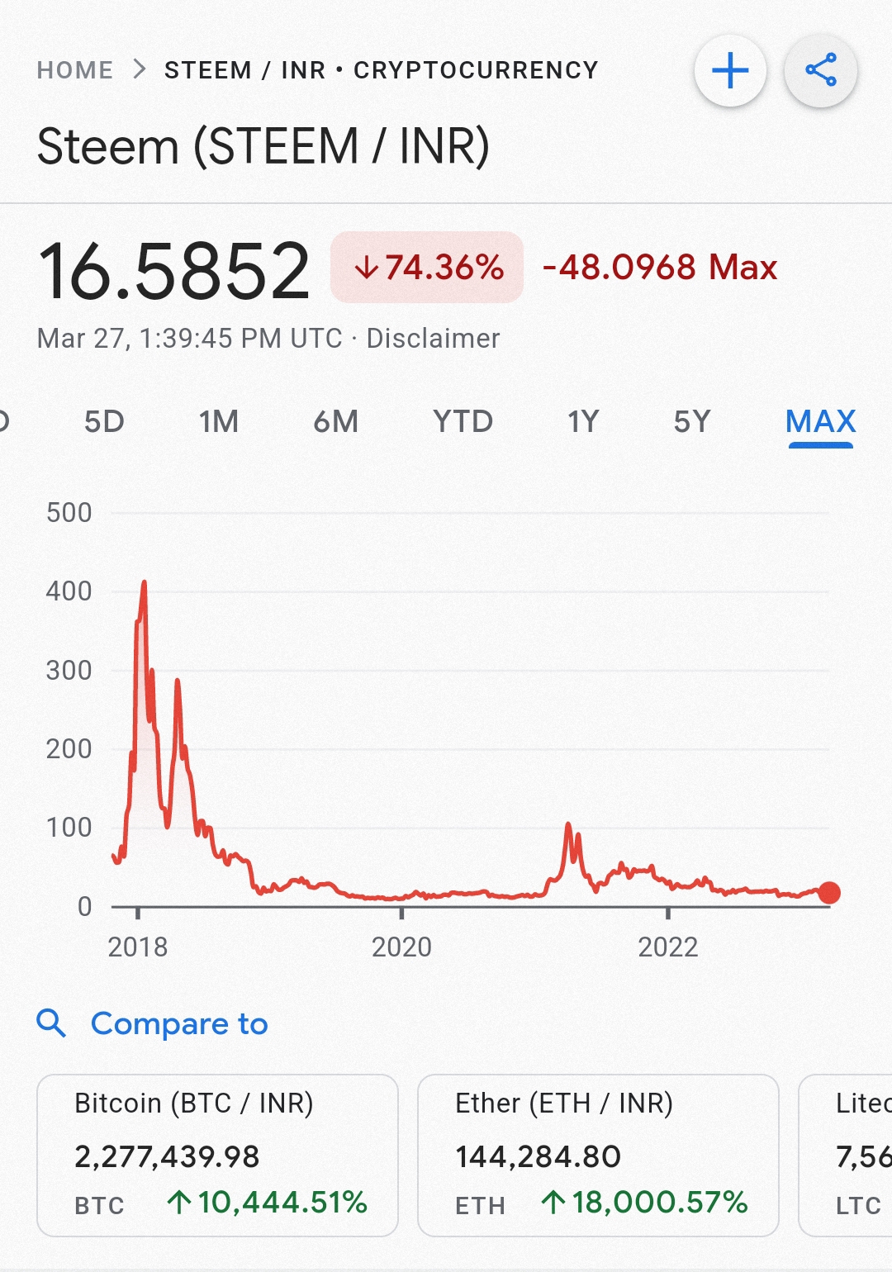Switch to the 5D range tab

pyautogui.click(x=104, y=422)
